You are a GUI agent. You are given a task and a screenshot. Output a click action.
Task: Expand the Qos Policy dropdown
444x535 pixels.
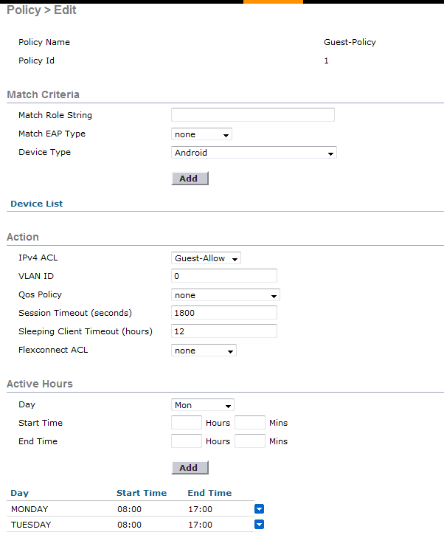pyautogui.click(x=226, y=295)
